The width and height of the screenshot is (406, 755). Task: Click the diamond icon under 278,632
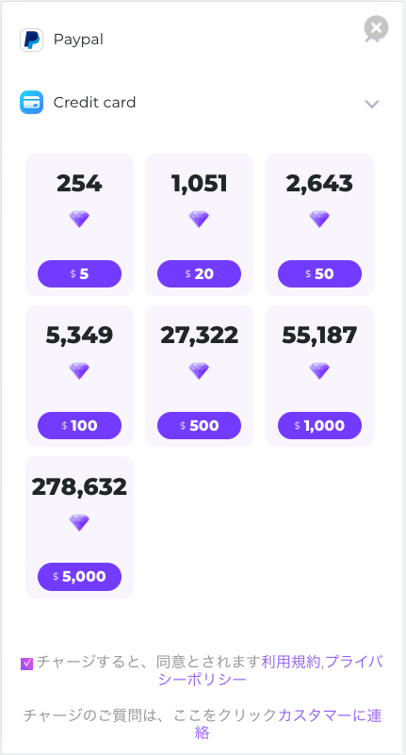pyautogui.click(x=79, y=522)
